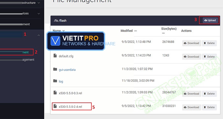Click the x530-5.5.0-2.4.rel file icon
223x119 pixels.
coord(55,106)
